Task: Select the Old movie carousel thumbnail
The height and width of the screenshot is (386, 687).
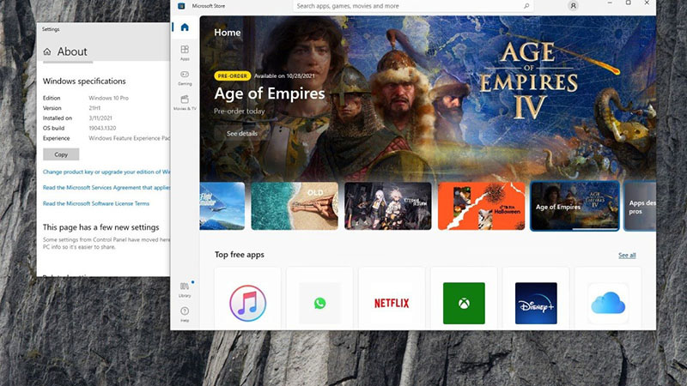Action: tap(295, 206)
